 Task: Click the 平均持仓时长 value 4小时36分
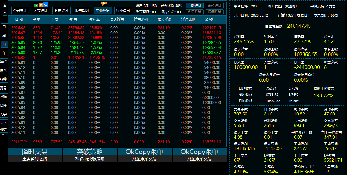304,172
